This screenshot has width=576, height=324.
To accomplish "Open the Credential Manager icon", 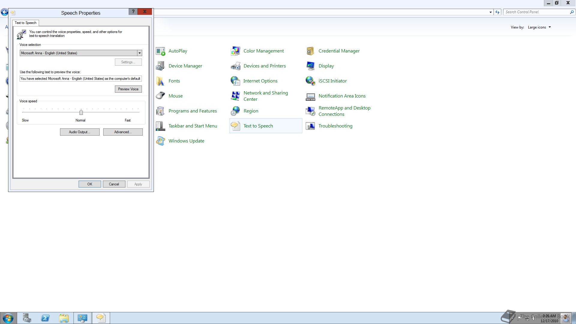I will 310,51.
